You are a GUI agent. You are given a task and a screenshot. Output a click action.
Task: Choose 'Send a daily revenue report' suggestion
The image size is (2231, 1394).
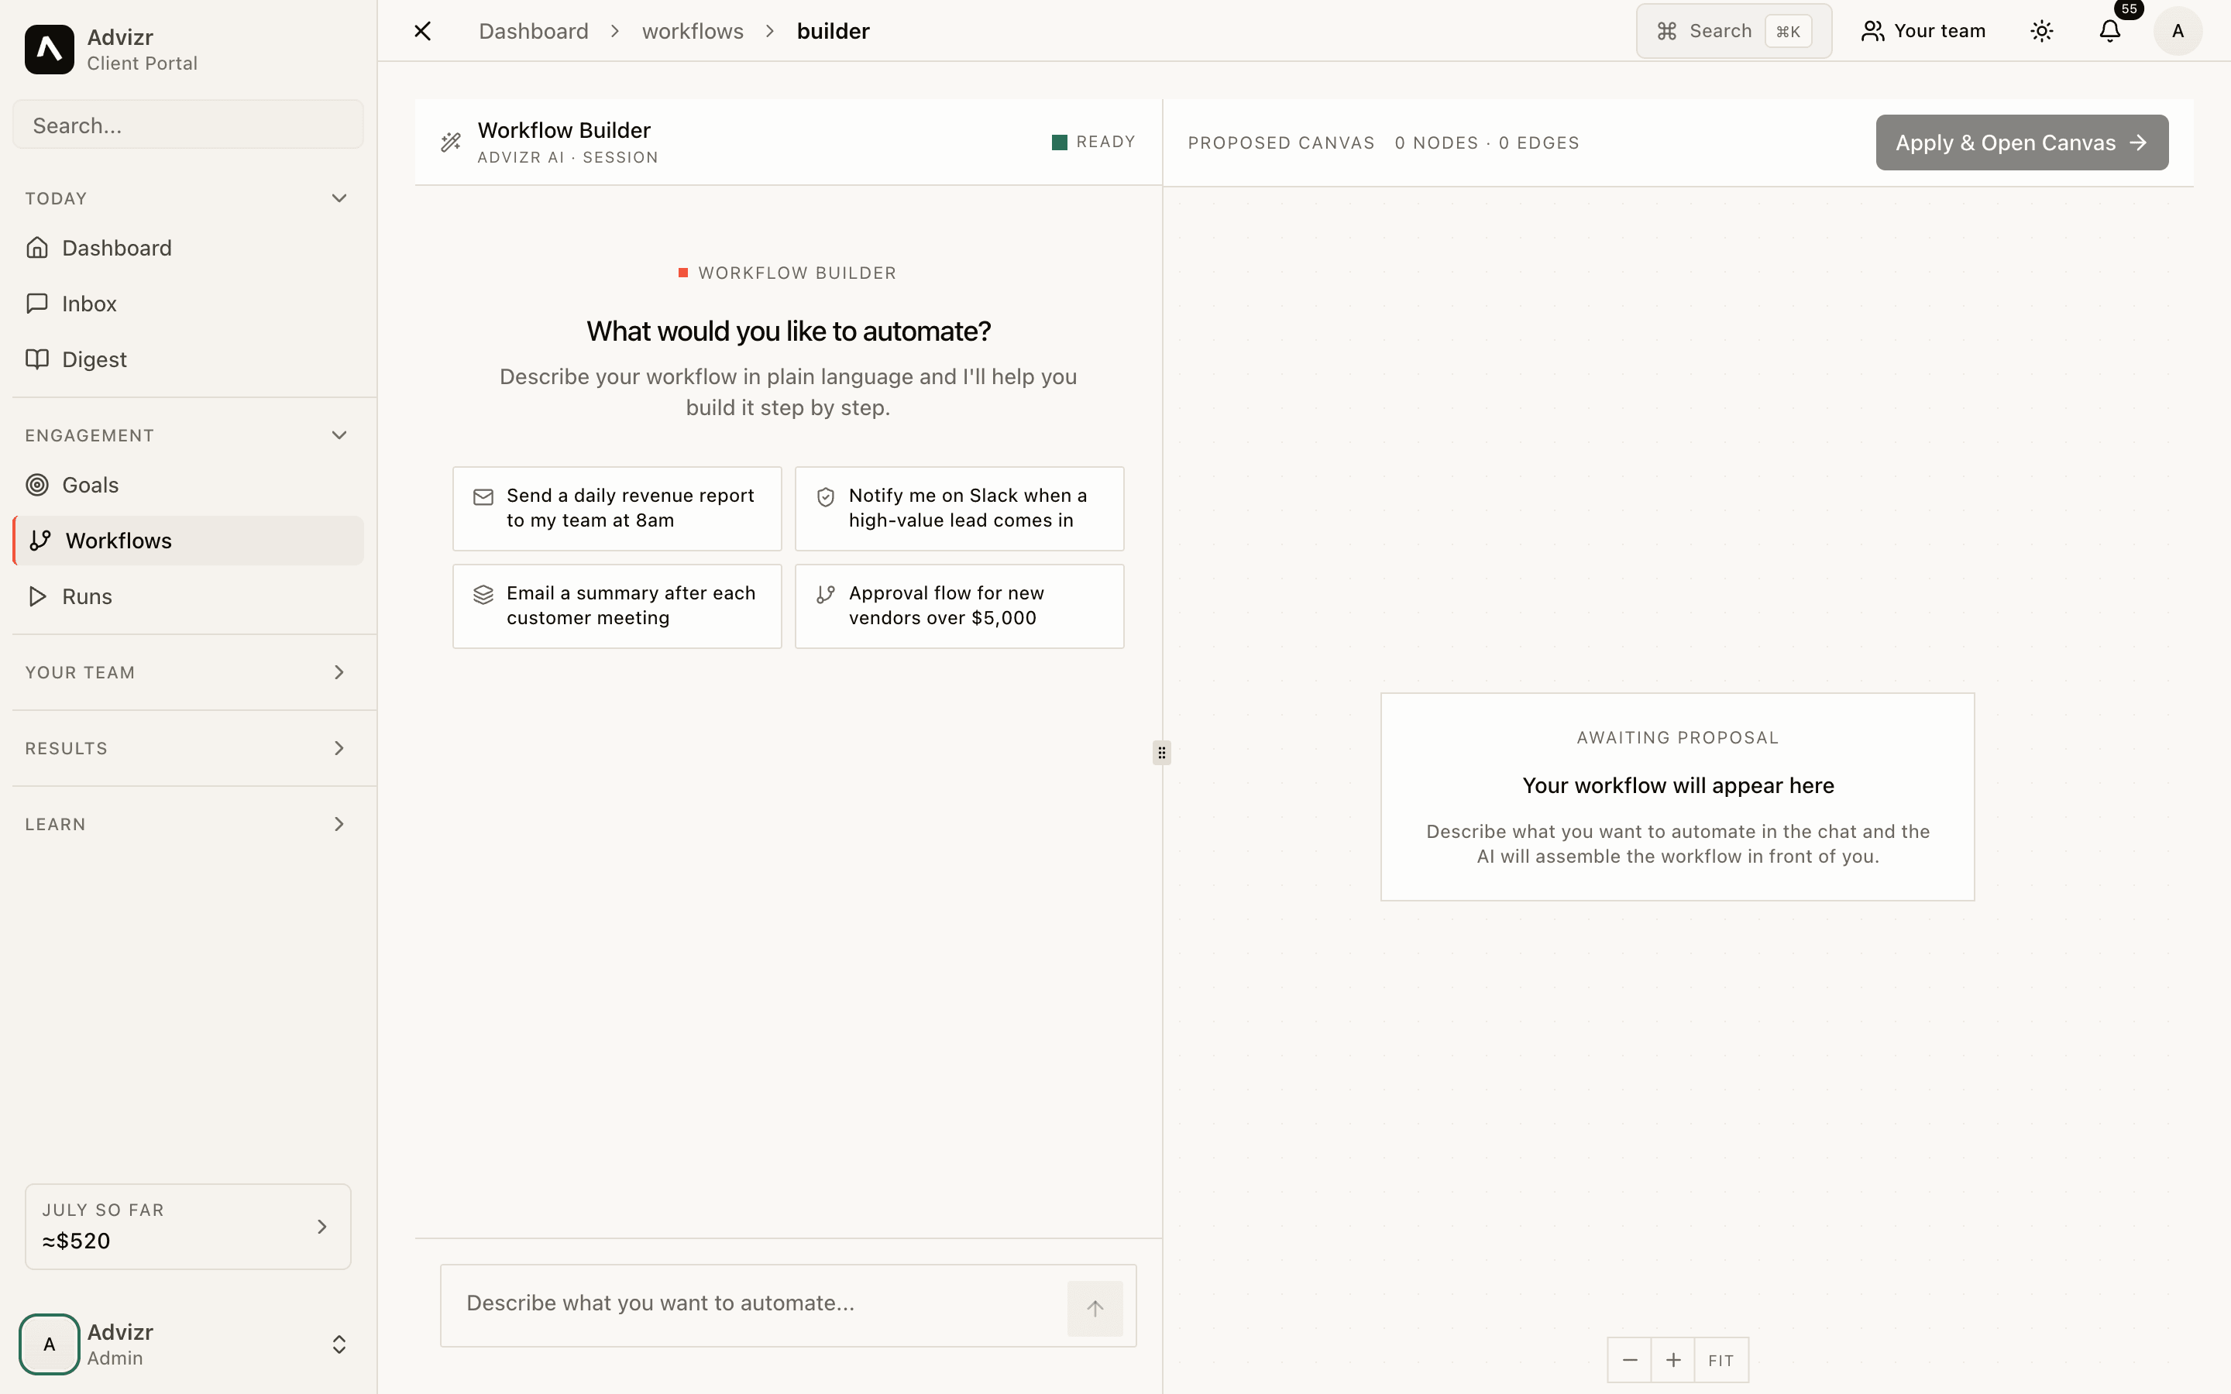617,508
